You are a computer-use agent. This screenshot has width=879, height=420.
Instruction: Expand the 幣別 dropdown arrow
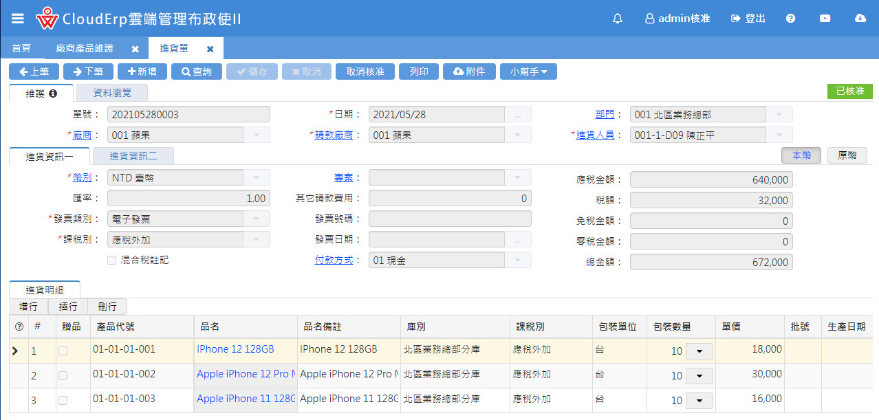click(257, 177)
